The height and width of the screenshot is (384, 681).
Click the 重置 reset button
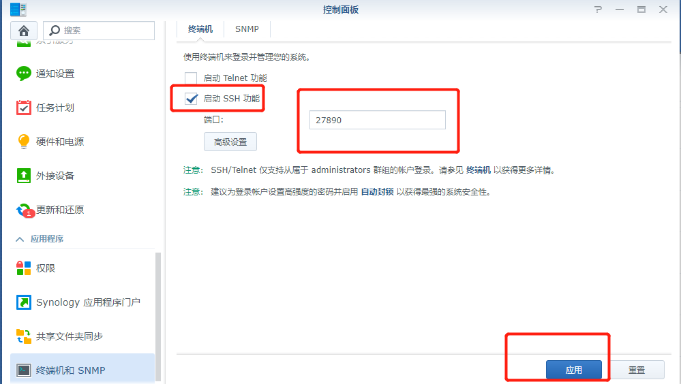(x=637, y=370)
